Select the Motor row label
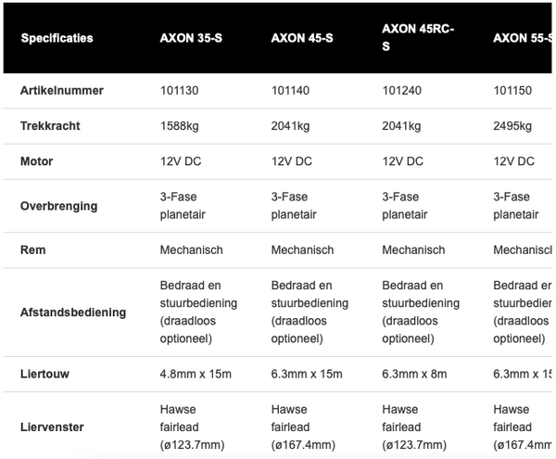Viewport: 556px width, 459px height. coord(37,161)
